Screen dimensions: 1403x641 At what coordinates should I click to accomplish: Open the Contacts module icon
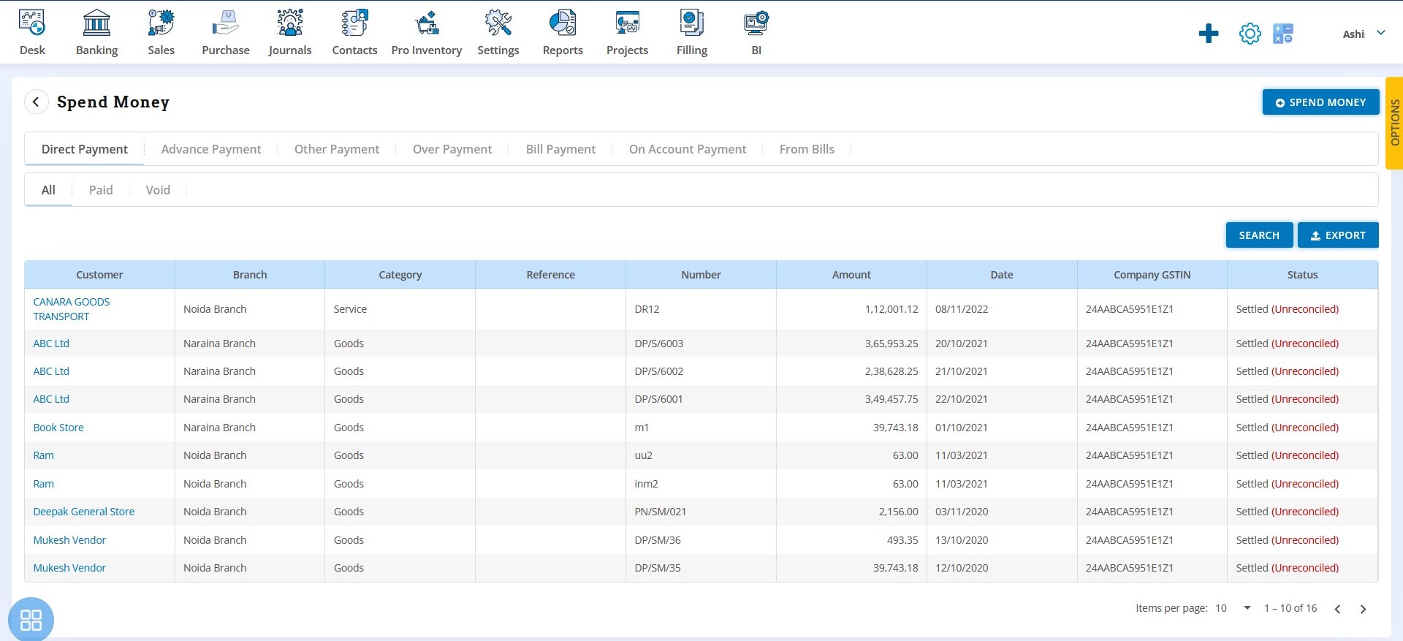(x=354, y=23)
